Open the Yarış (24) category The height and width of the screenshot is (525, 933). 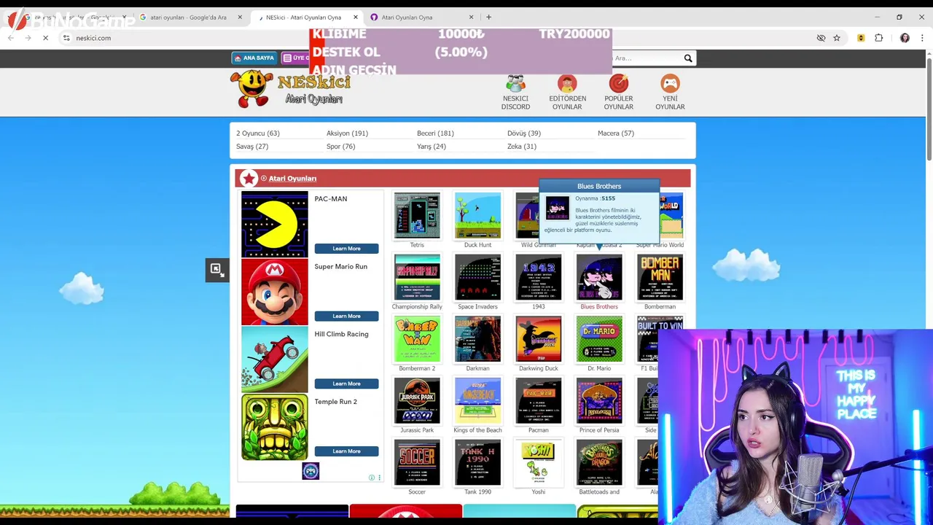coord(431,147)
